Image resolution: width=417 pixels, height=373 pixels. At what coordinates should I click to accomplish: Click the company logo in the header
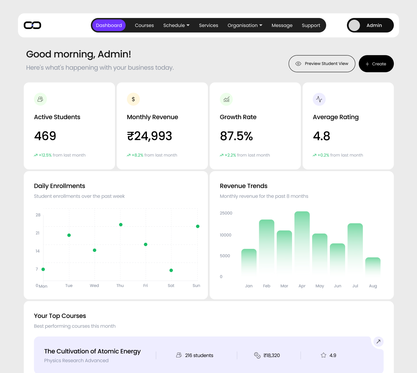32,25
